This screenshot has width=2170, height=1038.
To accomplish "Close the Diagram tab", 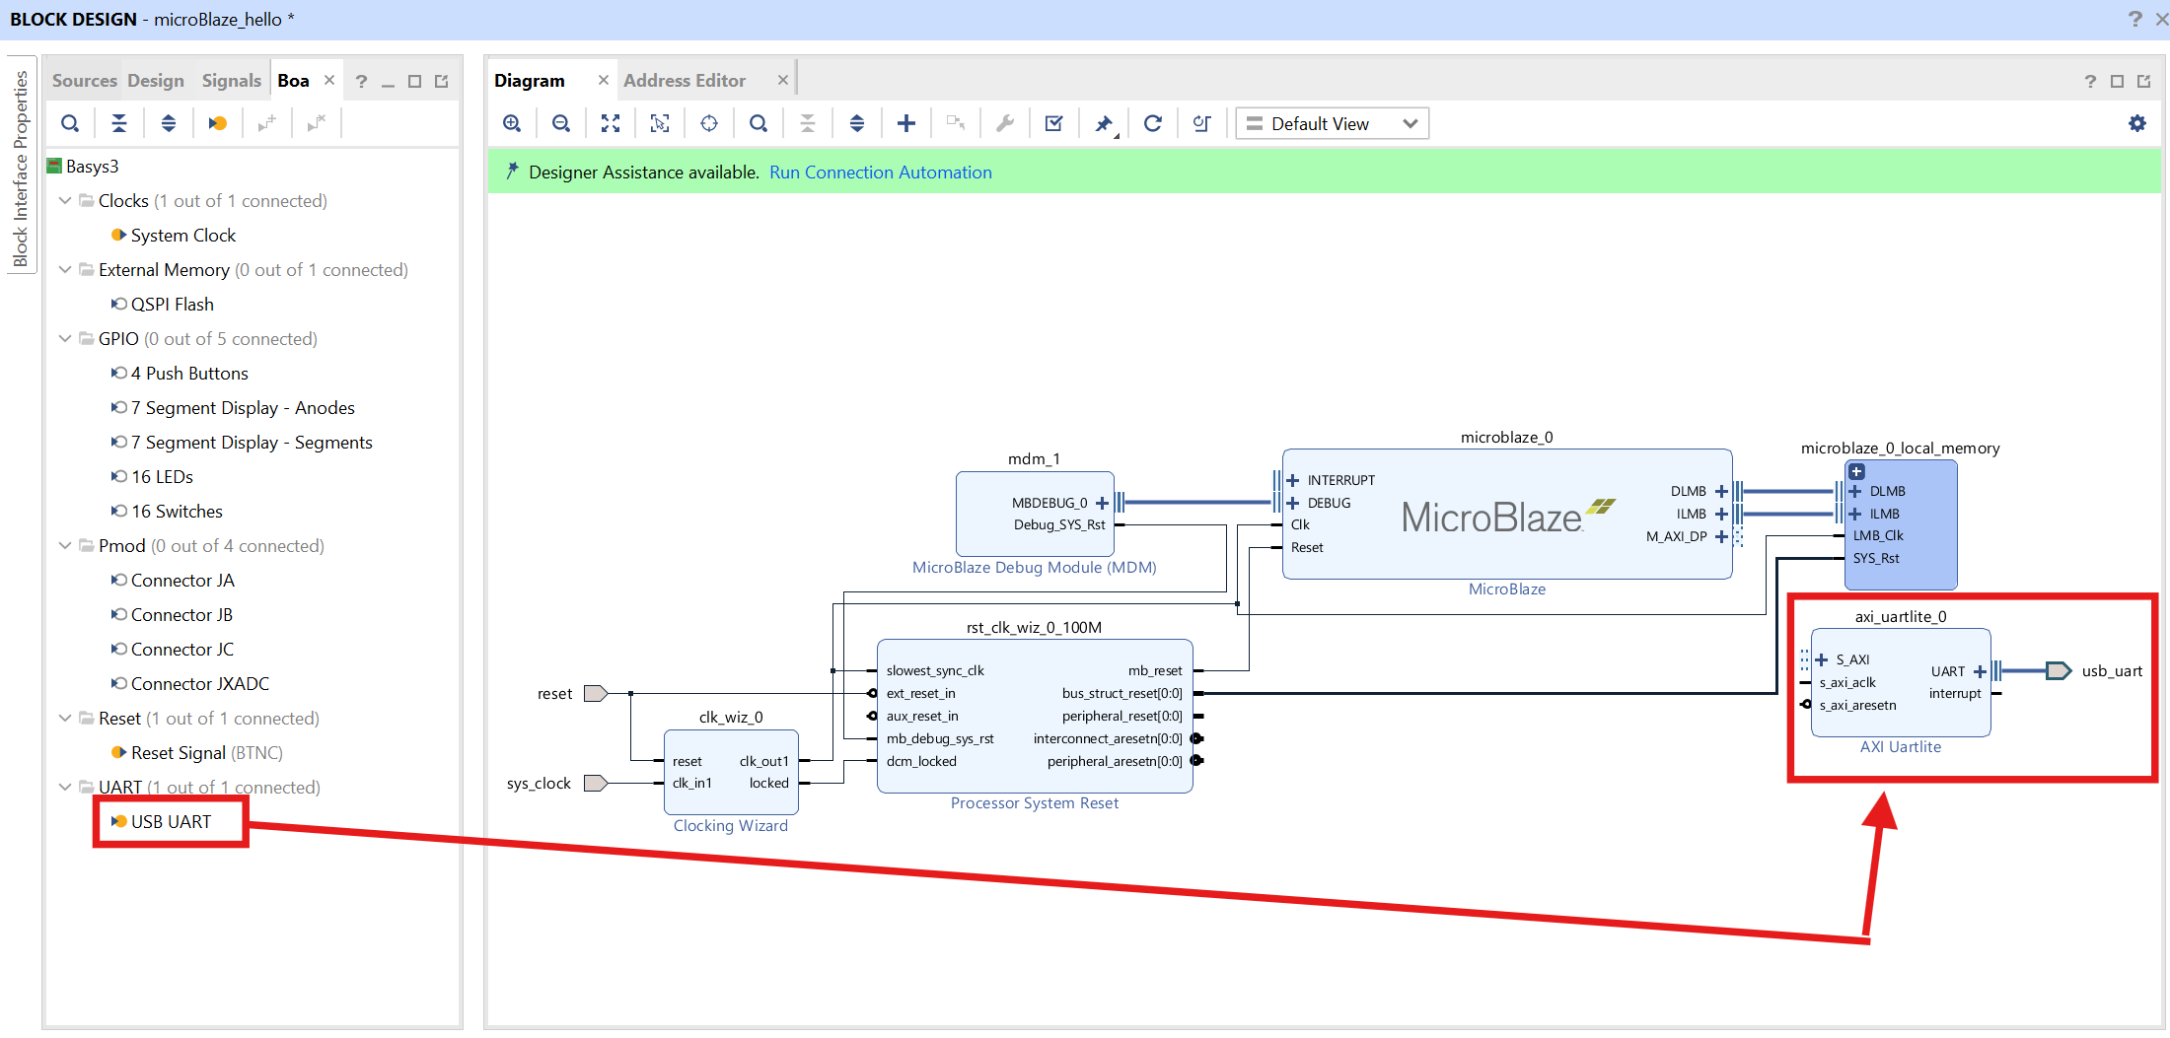I will (604, 80).
